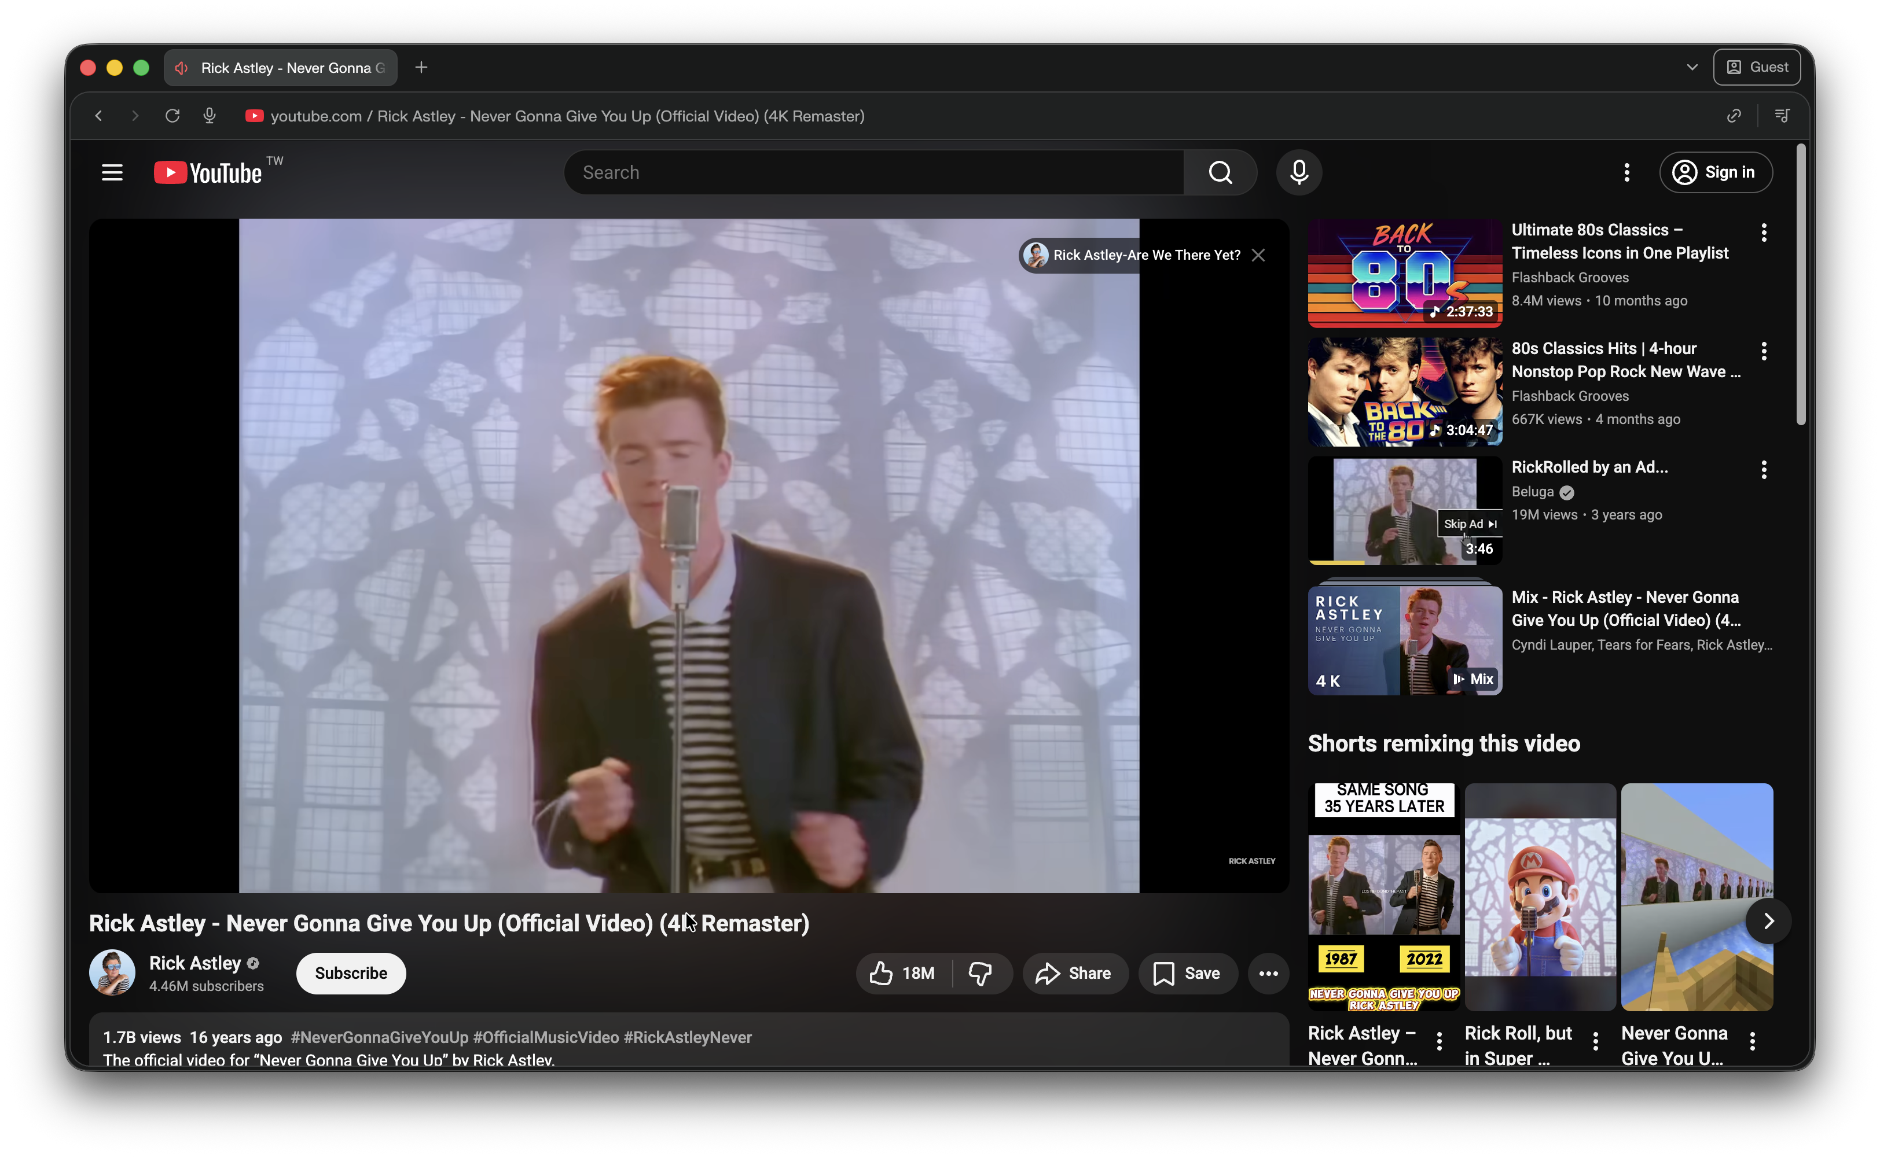1880x1157 pixels.
Task: Open options for Ultimate 80s Classics video
Action: [x=1764, y=232]
